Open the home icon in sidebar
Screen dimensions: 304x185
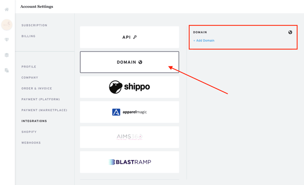coord(7,9)
